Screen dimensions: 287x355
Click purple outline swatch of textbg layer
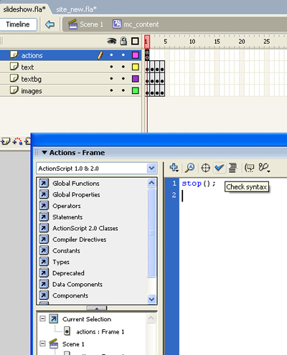pos(136,79)
